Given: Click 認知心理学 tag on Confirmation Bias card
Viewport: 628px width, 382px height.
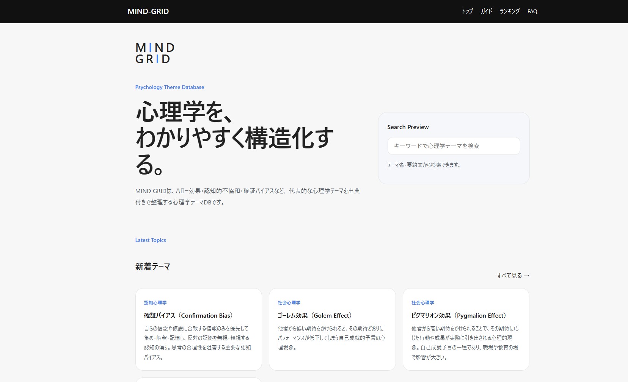Looking at the screenshot, I should coord(155,302).
